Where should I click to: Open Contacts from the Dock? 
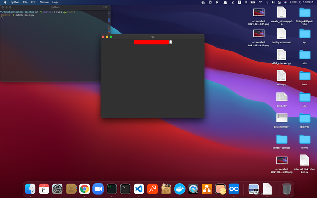pos(71,189)
